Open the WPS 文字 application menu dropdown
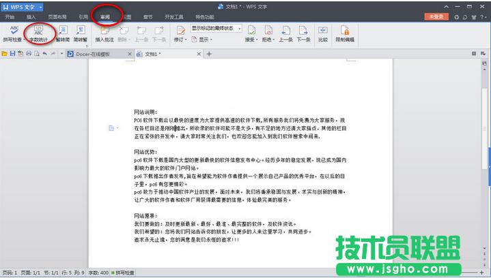 [42, 5]
